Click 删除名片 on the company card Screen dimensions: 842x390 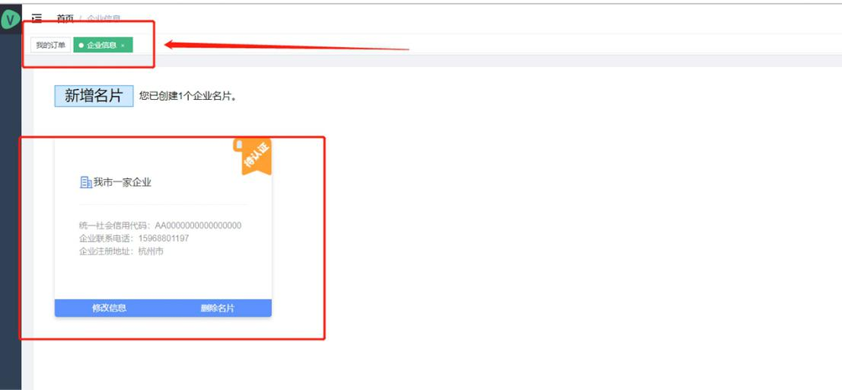[218, 308]
